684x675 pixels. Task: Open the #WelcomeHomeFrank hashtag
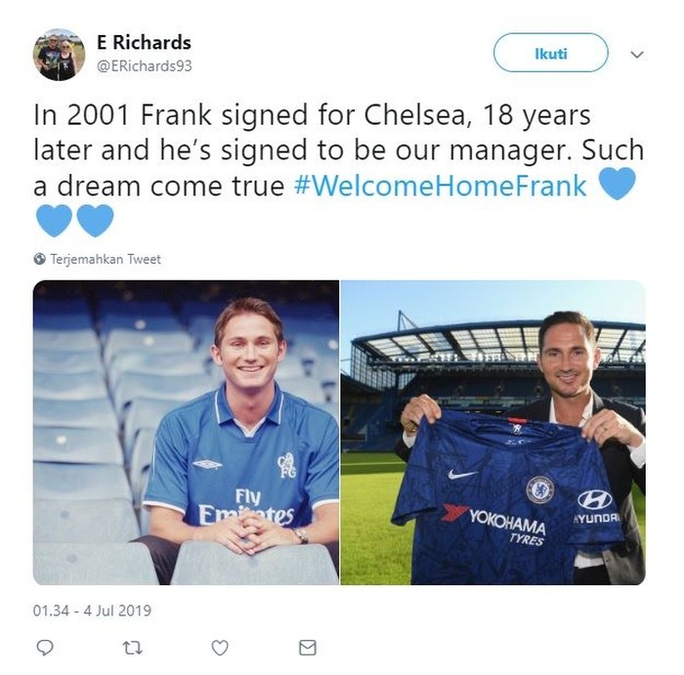(440, 186)
